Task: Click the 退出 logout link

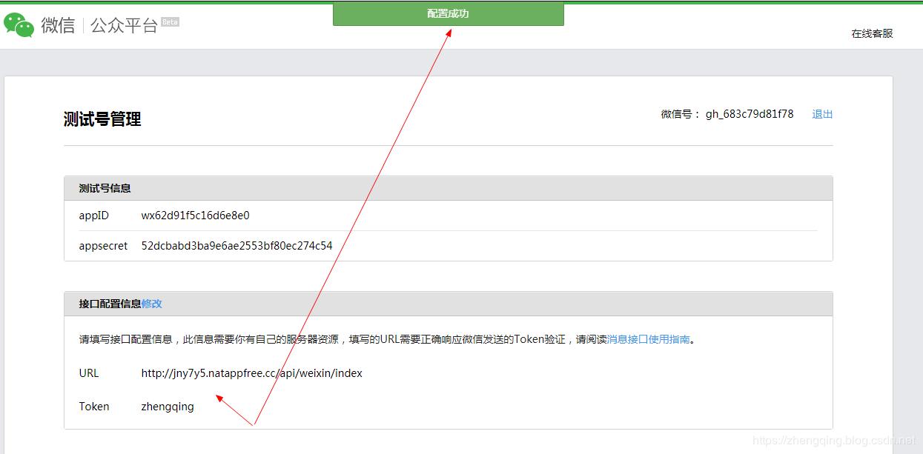Action: tap(821, 113)
